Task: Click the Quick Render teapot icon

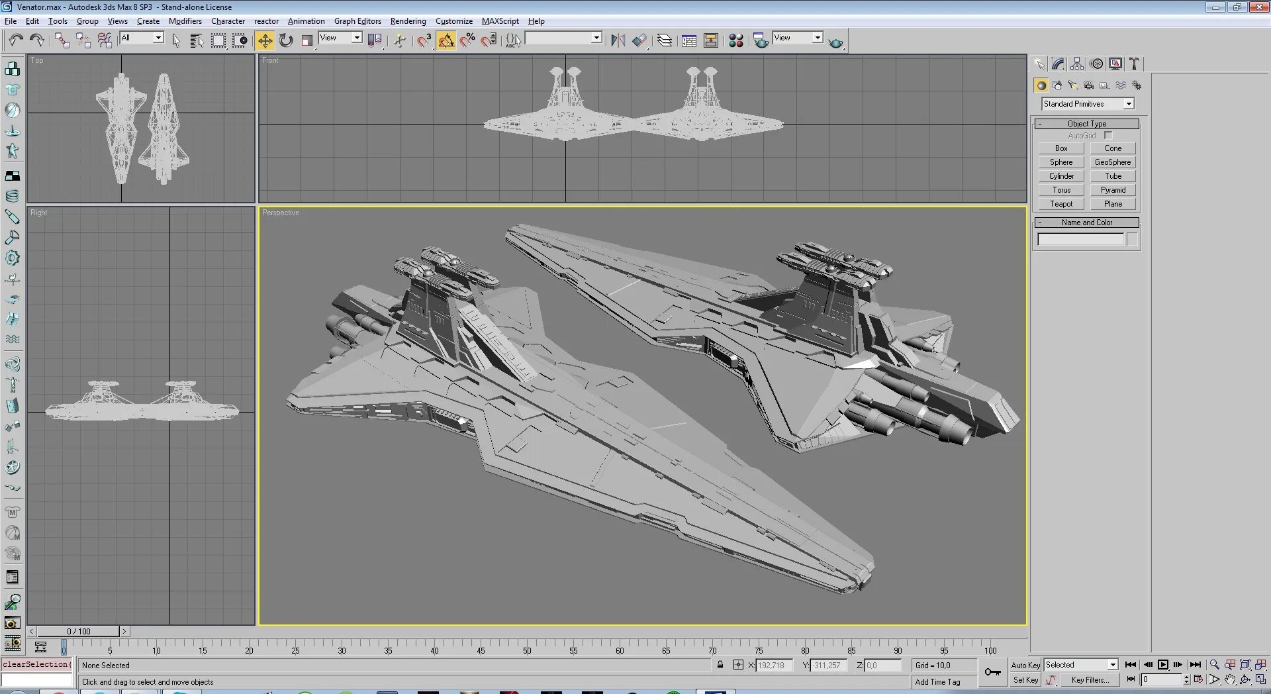Action: [x=836, y=42]
